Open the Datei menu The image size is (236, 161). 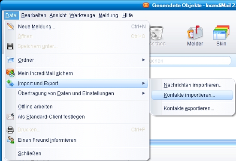tap(12, 15)
